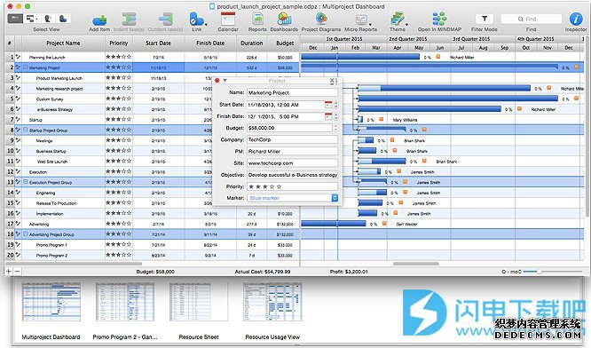Click the Indent task(s) icon
591x348 pixels.
coord(129,20)
